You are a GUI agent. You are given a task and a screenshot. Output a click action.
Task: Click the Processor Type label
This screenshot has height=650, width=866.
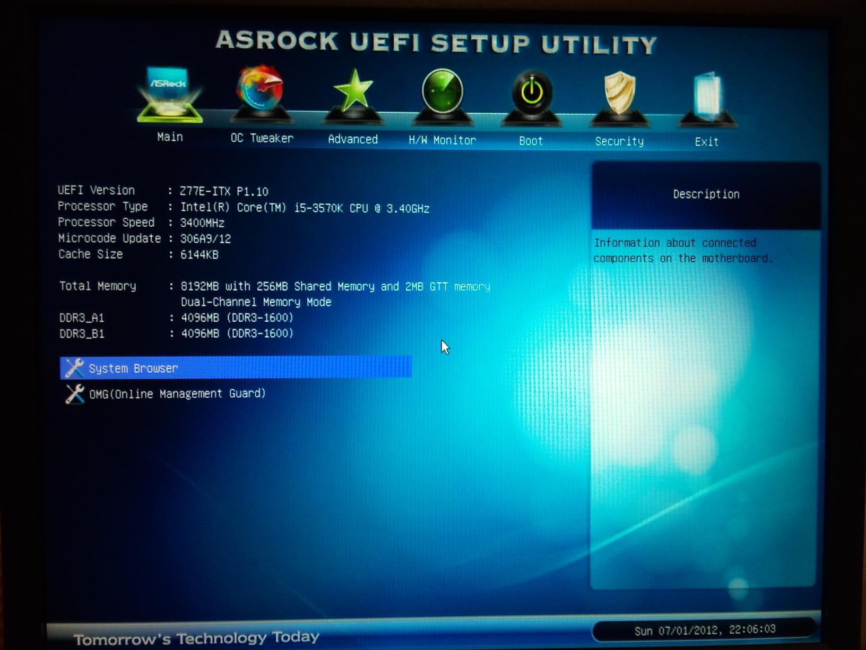coord(103,206)
